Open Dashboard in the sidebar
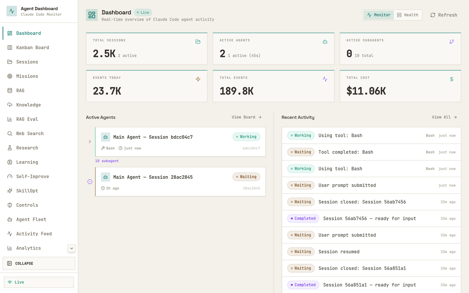The image size is (469, 293). [39, 33]
